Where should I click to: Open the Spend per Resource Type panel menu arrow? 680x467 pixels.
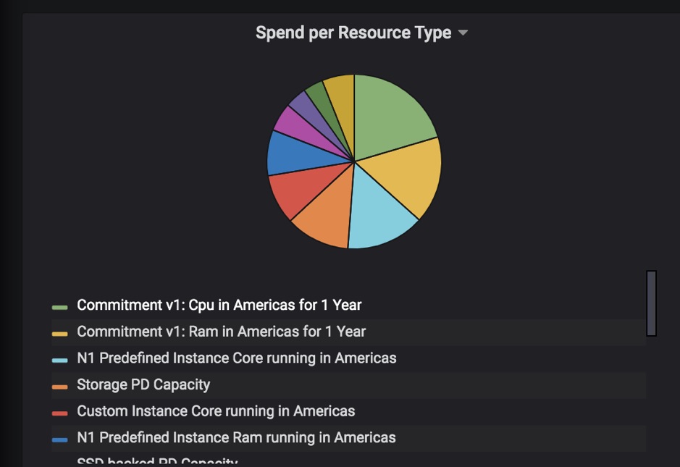[x=463, y=33]
